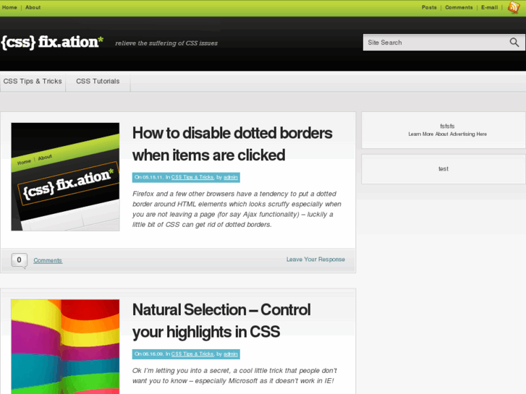Select the CSS Tips & Tricks tab
The width and height of the screenshot is (526, 394).
(x=33, y=82)
